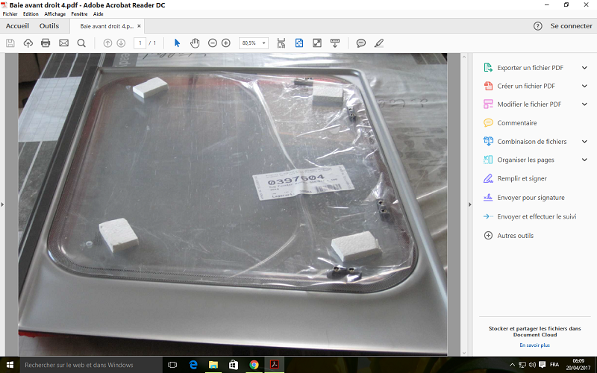The width and height of the screenshot is (597, 373).
Task: Open Chrome from the Windows taskbar
Action: coord(254,365)
